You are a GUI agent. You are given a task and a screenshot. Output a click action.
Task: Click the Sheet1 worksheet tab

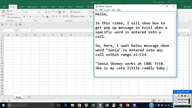(x=19, y=97)
